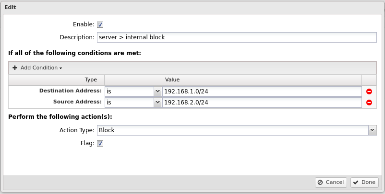The height and width of the screenshot is (194, 385).
Task: Select the Source Address label
Action: pyautogui.click(x=77, y=102)
